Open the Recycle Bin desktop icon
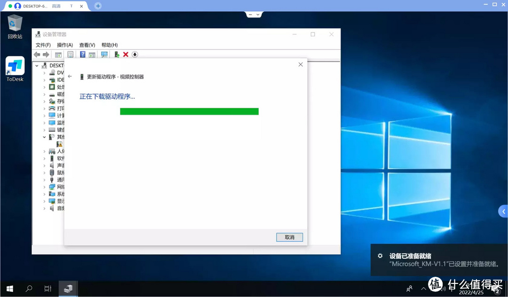Viewport: 508px width, 297px height. pos(15,26)
